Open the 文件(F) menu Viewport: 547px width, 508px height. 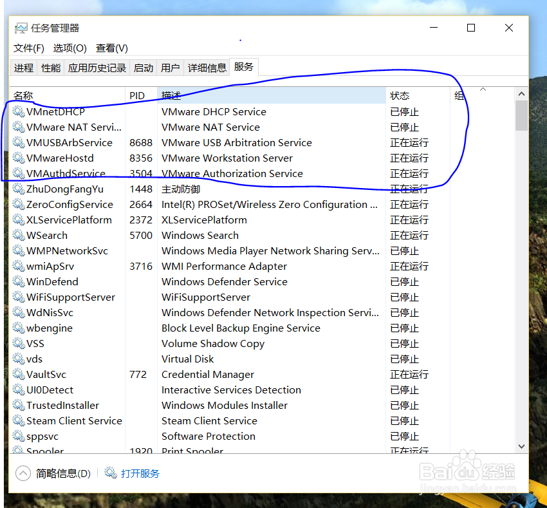[x=28, y=48]
